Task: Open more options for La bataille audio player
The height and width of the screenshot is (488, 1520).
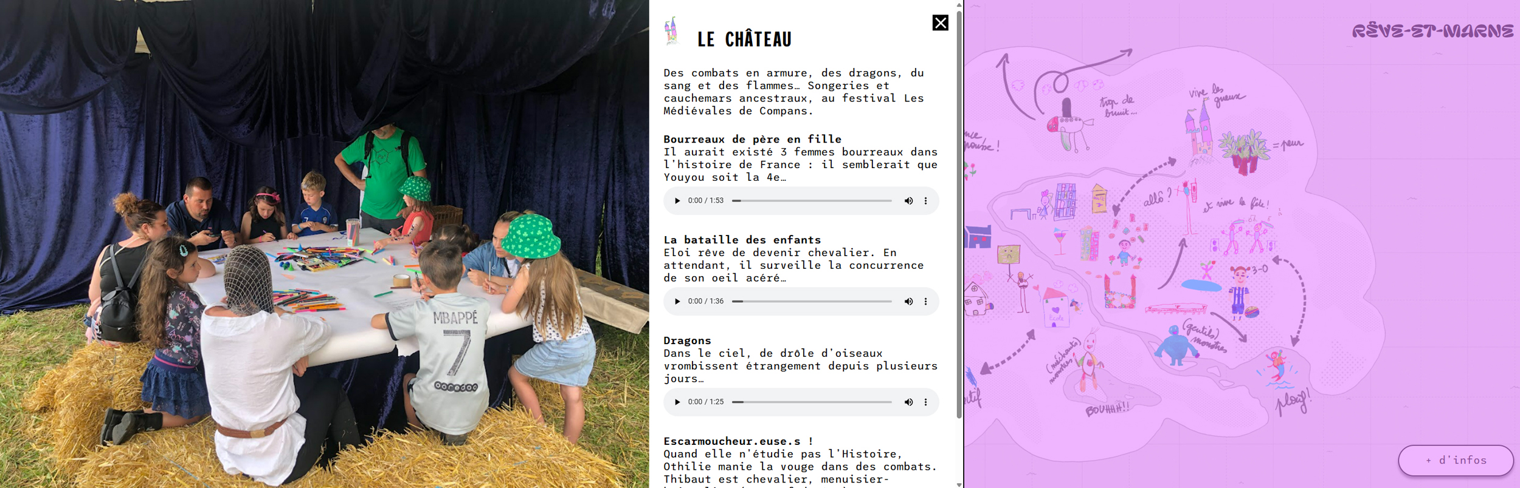Action: pyautogui.click(x=926, y=302)
